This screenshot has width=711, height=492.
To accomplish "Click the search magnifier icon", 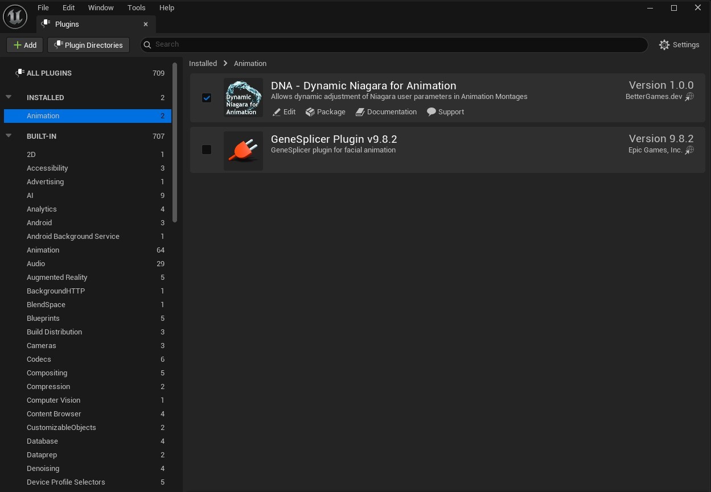I will coord(147,44).
